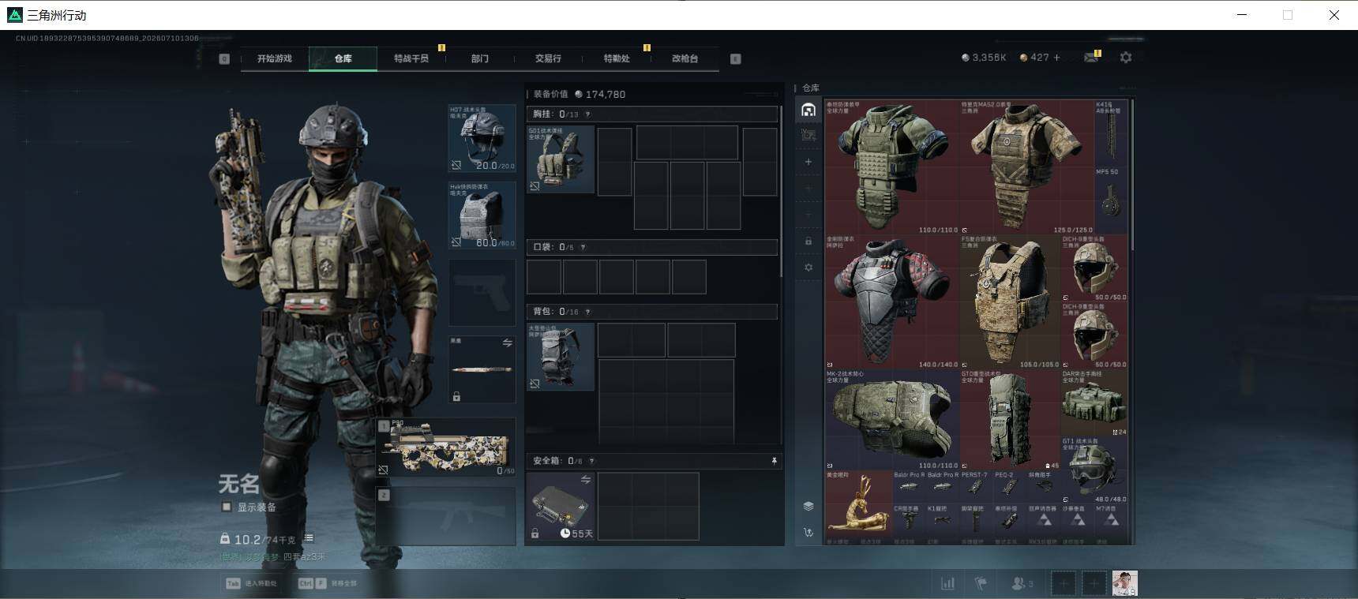Click the 转移全部 Ctrl F button
The width and height of the screenshot is (1358, 599).
[328, 583]
